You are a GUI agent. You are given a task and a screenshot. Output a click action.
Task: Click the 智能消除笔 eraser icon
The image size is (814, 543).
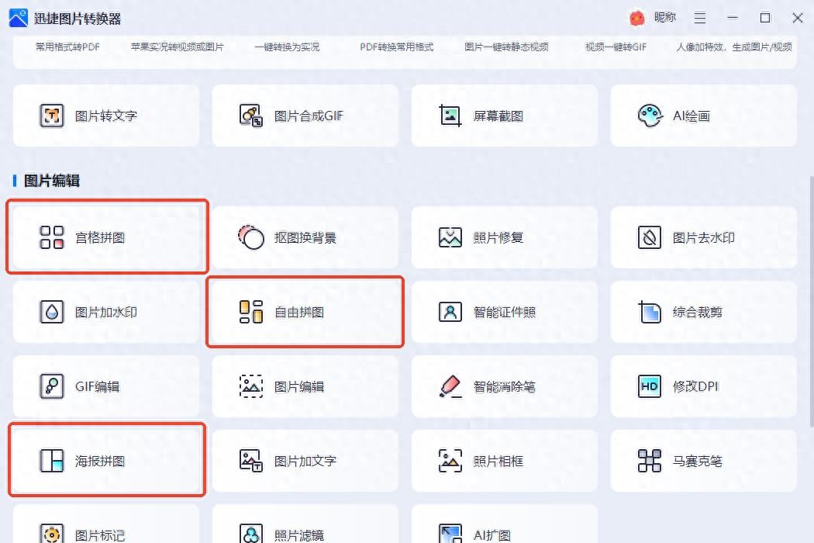pyautogui.click(x=450, y=386)
